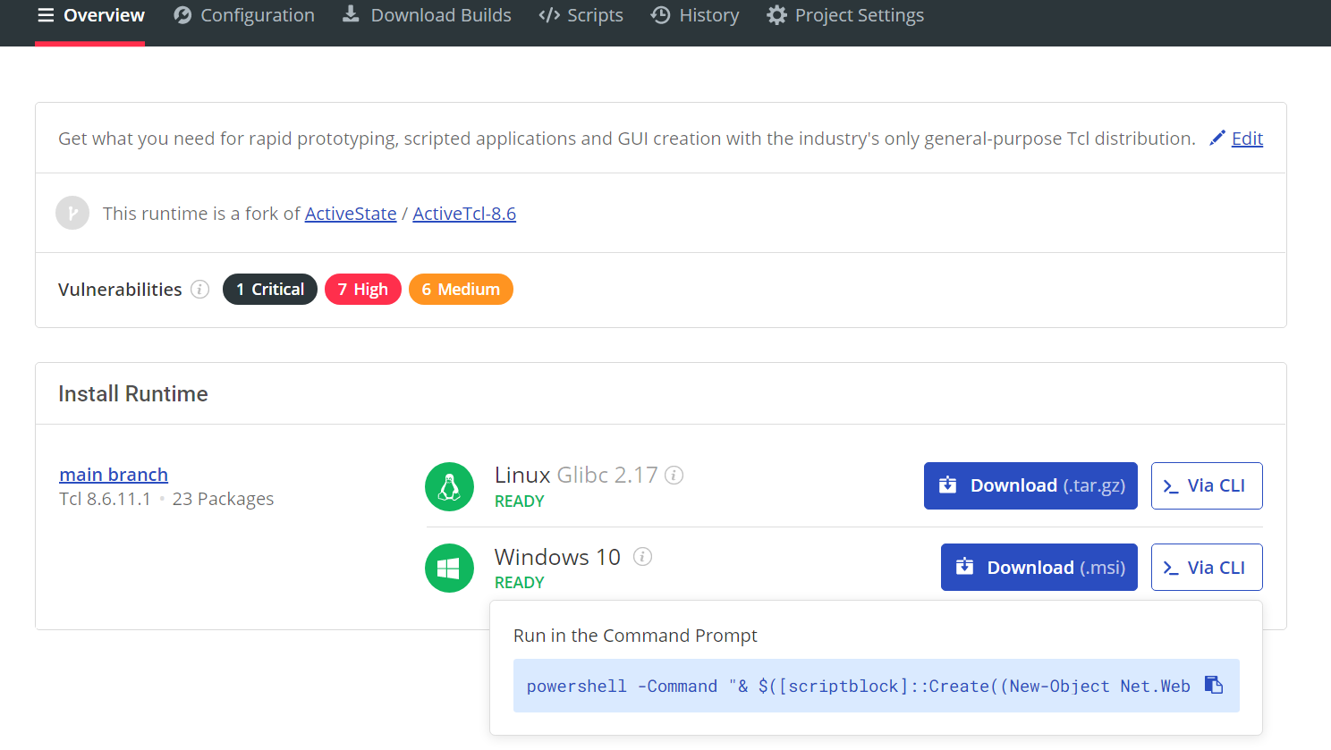The width and height of the screenshot is (1331, 750).
Task: Click the 23 Packages text
Action: [x=224, y=499]
